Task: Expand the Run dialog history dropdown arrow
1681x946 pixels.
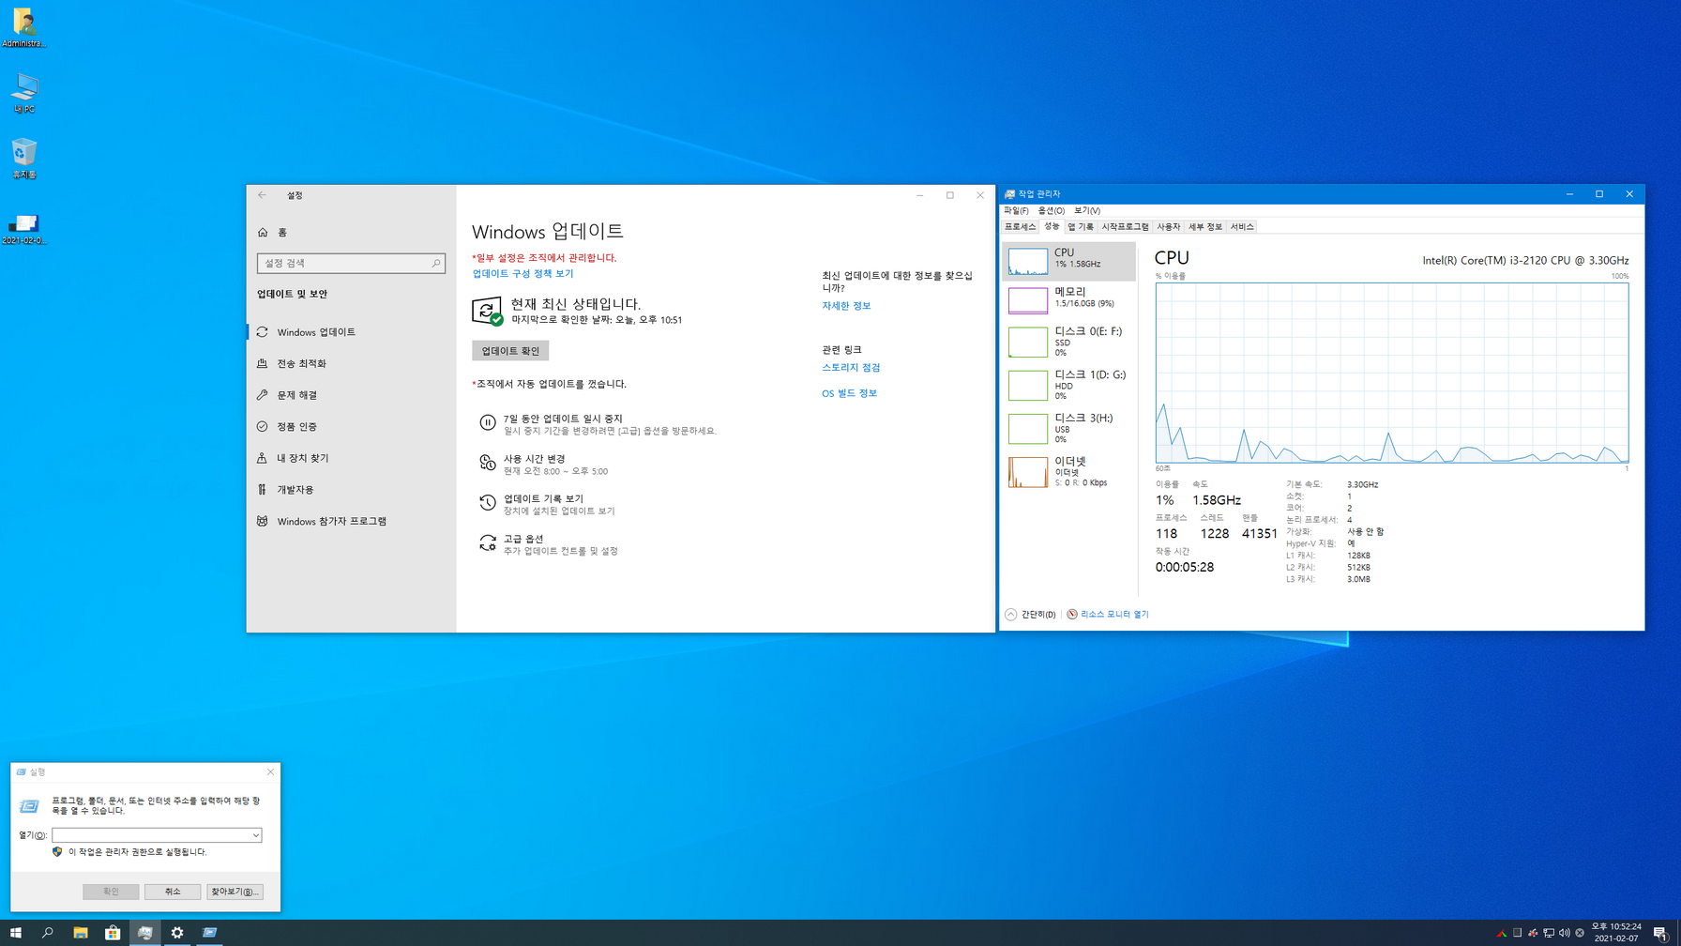Action: [x=255, y=835]
